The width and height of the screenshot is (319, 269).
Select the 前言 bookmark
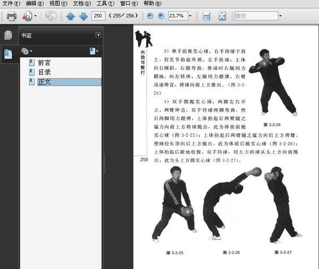pyautogui.click(x=44, y=63)
